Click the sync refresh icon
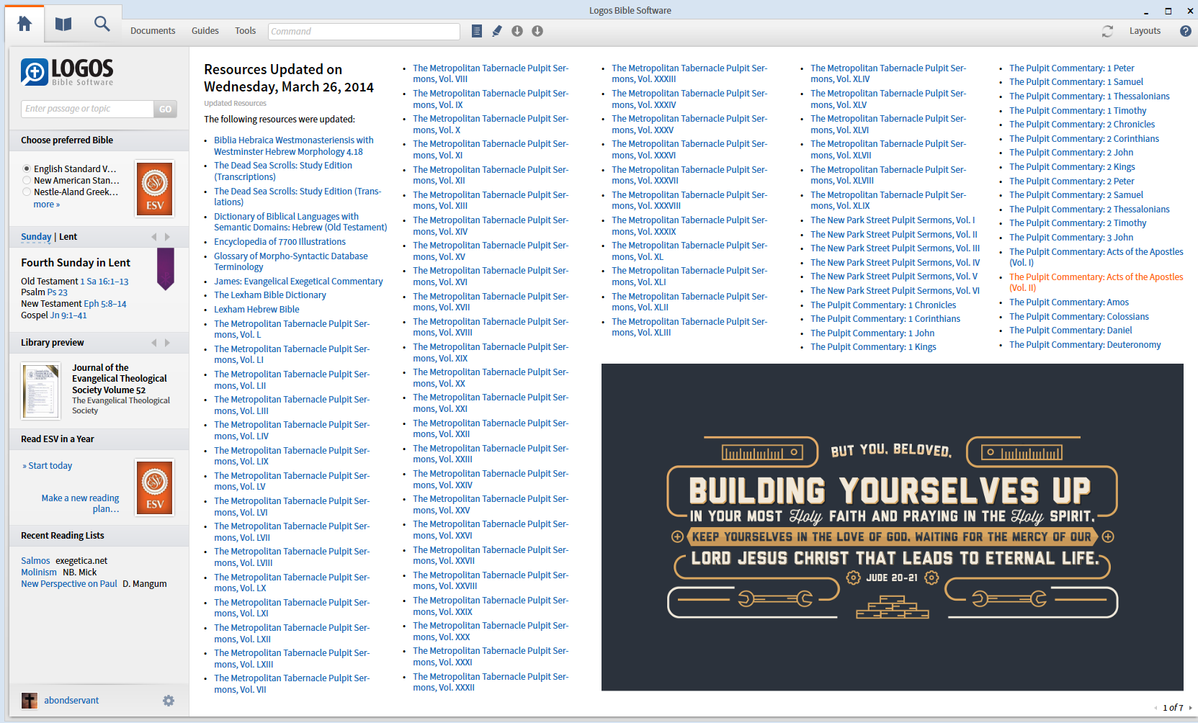This screenshot has height=723, width=1198. point(1107,31)
